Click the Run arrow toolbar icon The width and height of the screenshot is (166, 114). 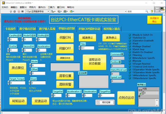point(11,11)
